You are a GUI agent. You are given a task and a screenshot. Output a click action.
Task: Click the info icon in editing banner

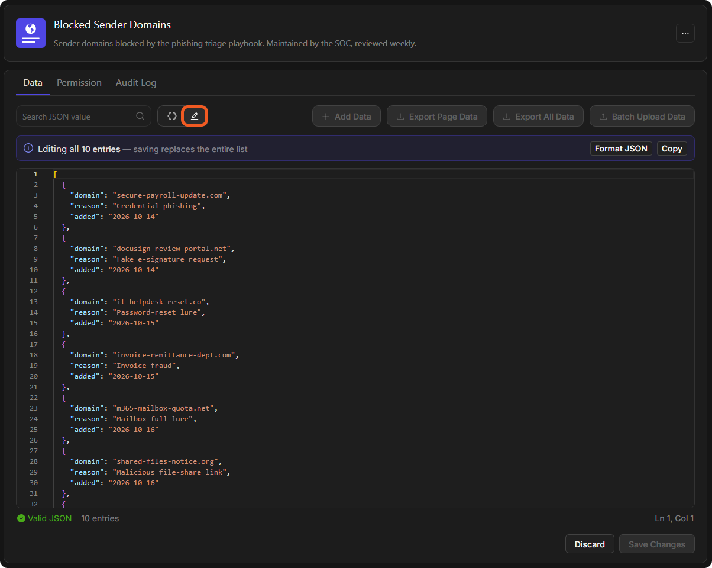28,149
